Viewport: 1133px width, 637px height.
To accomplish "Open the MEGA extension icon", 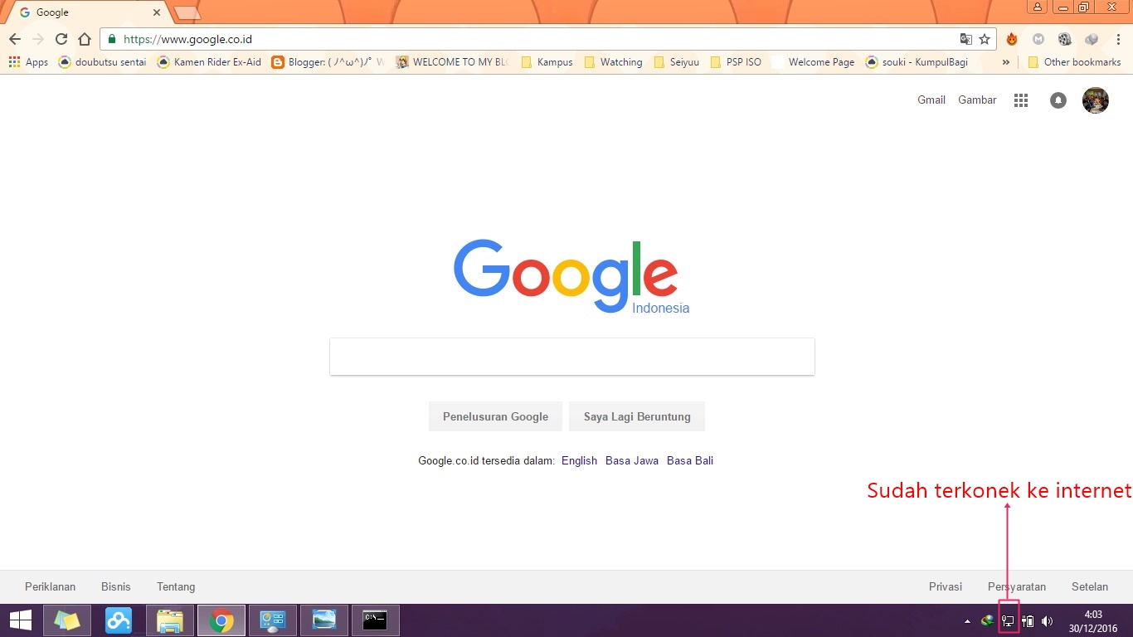I will pos(1038,39).
